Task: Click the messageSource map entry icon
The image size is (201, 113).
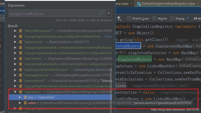Action: (20, 75)
